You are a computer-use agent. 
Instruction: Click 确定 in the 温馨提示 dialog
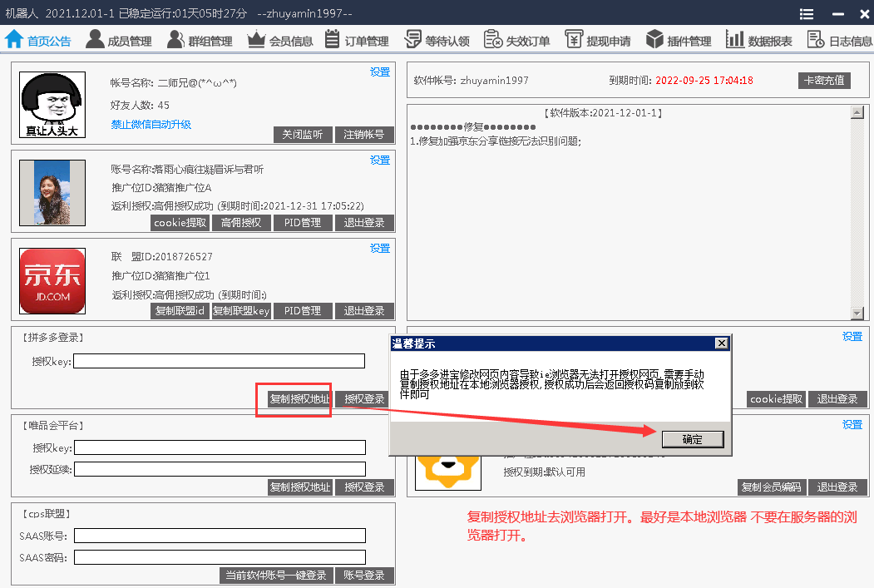692,439
